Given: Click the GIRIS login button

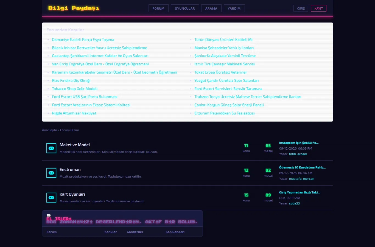Looking at the screenshot, I should click(x=301, y=9).
